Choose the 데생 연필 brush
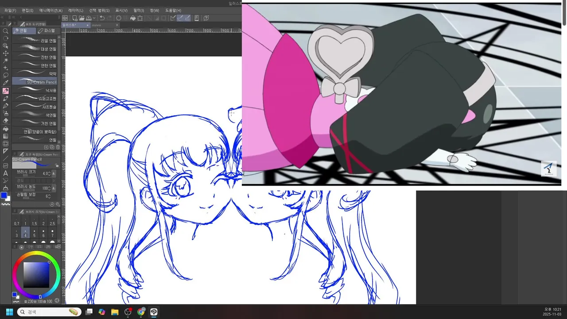 [x=35, y=49]
